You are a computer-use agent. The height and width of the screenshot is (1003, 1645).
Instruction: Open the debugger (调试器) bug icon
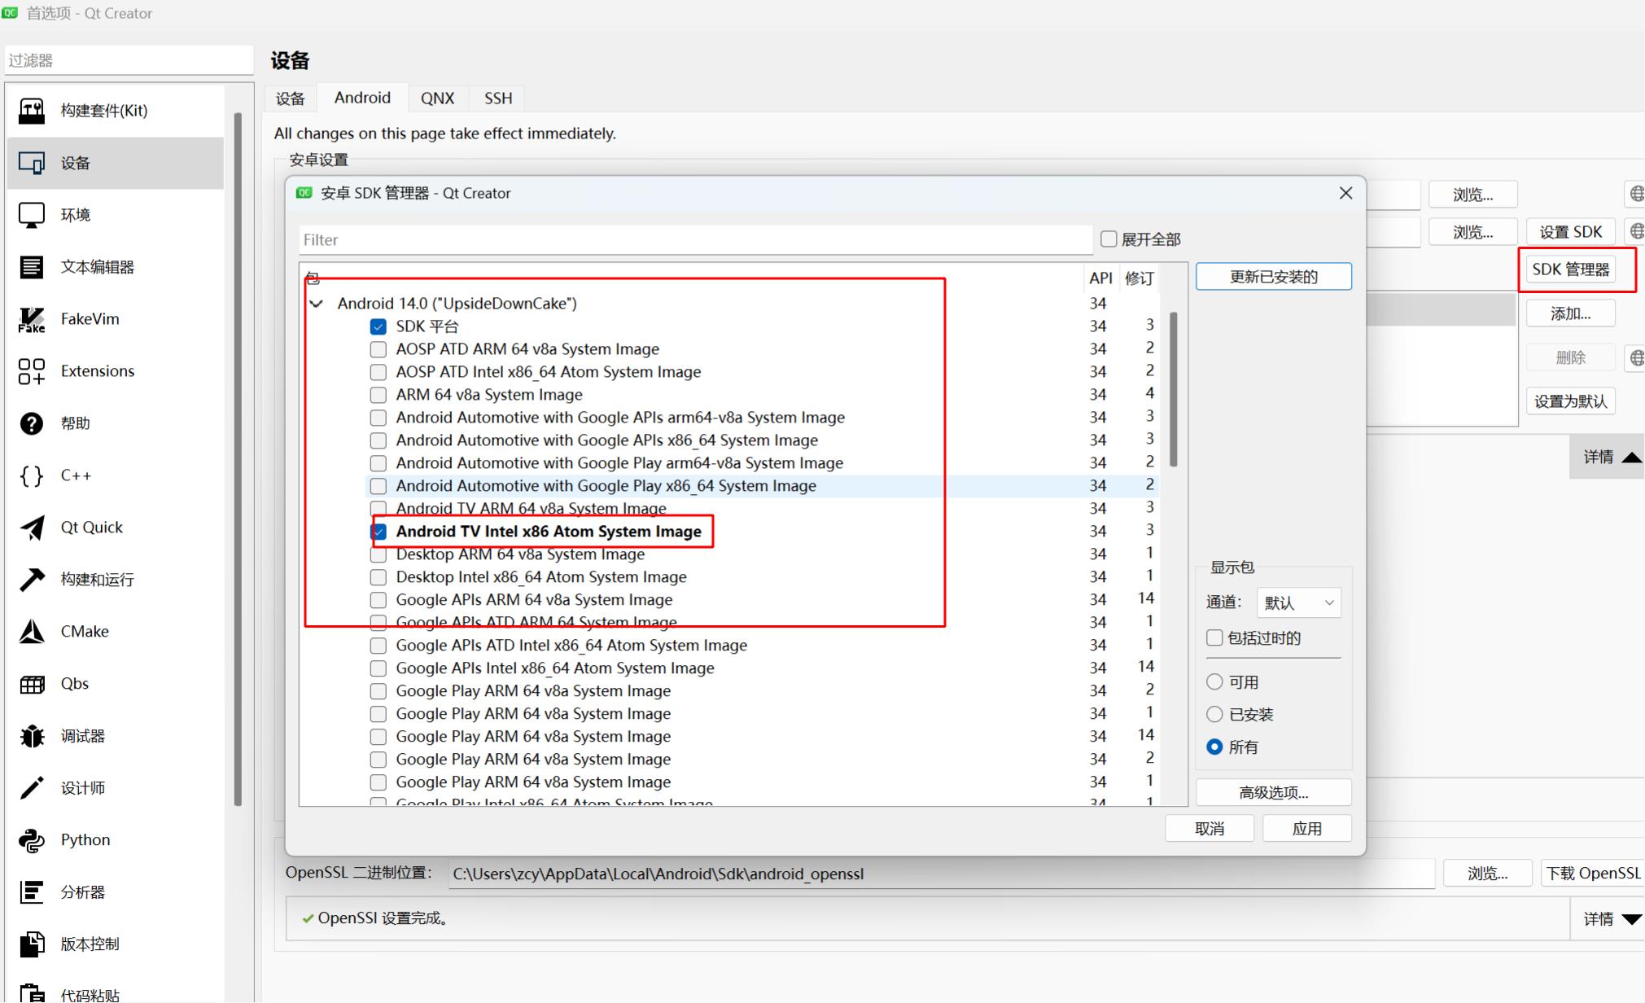[x=32, y=736]
